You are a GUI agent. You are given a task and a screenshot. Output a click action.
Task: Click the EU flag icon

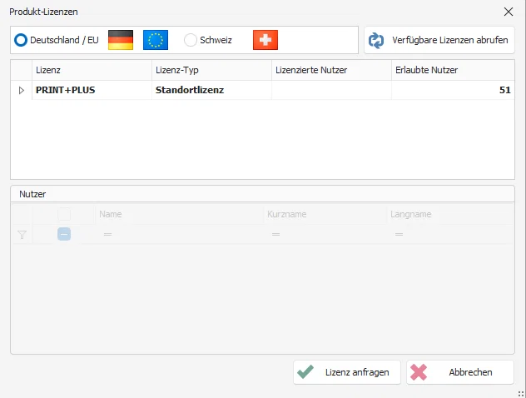[156, 40]
